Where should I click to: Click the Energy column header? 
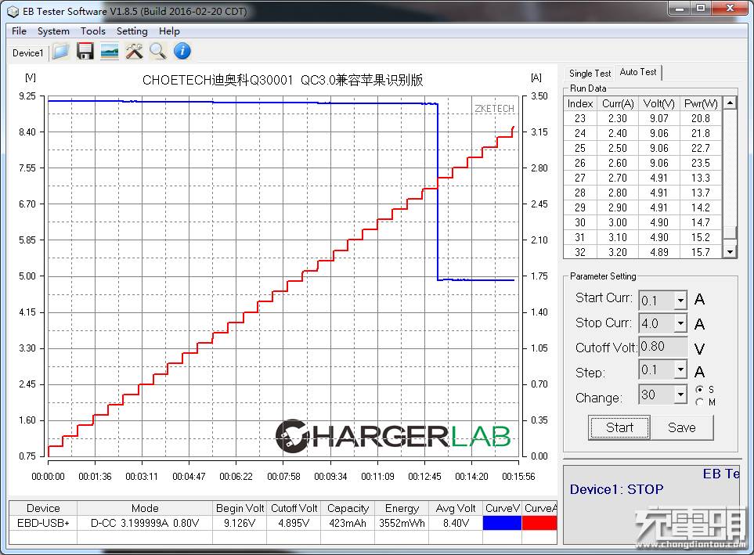(402, 508)
